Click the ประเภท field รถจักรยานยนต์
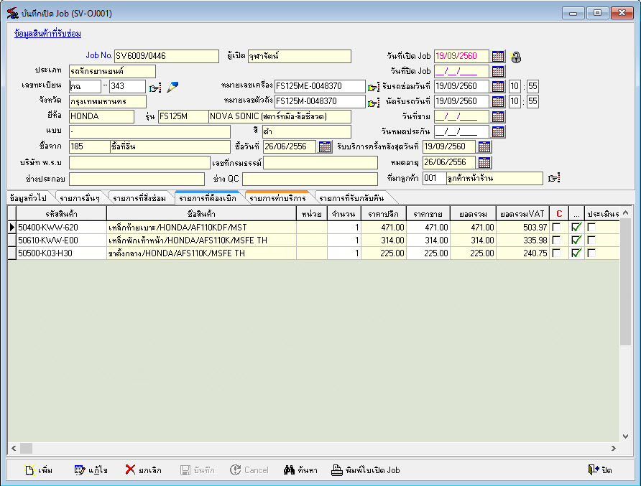641x486 pixels. [112, 71]
